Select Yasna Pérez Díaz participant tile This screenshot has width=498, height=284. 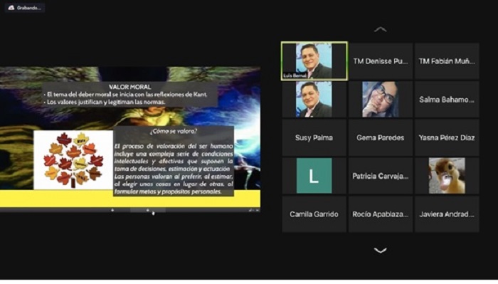tap(447, 137)
